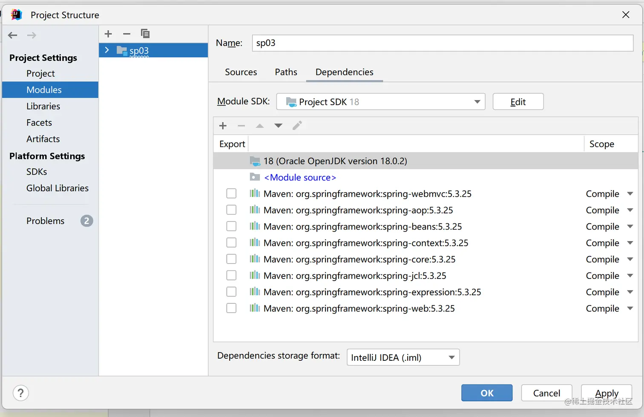Image resolution: width=644 pixels, height=417 pixels.
Task: Click the spring-context library icon
Action: tap(255, 242)
